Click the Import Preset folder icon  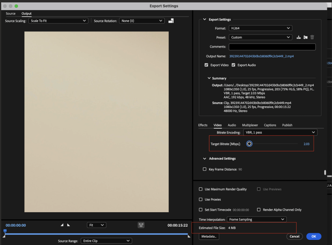click(x=305, y=37)
